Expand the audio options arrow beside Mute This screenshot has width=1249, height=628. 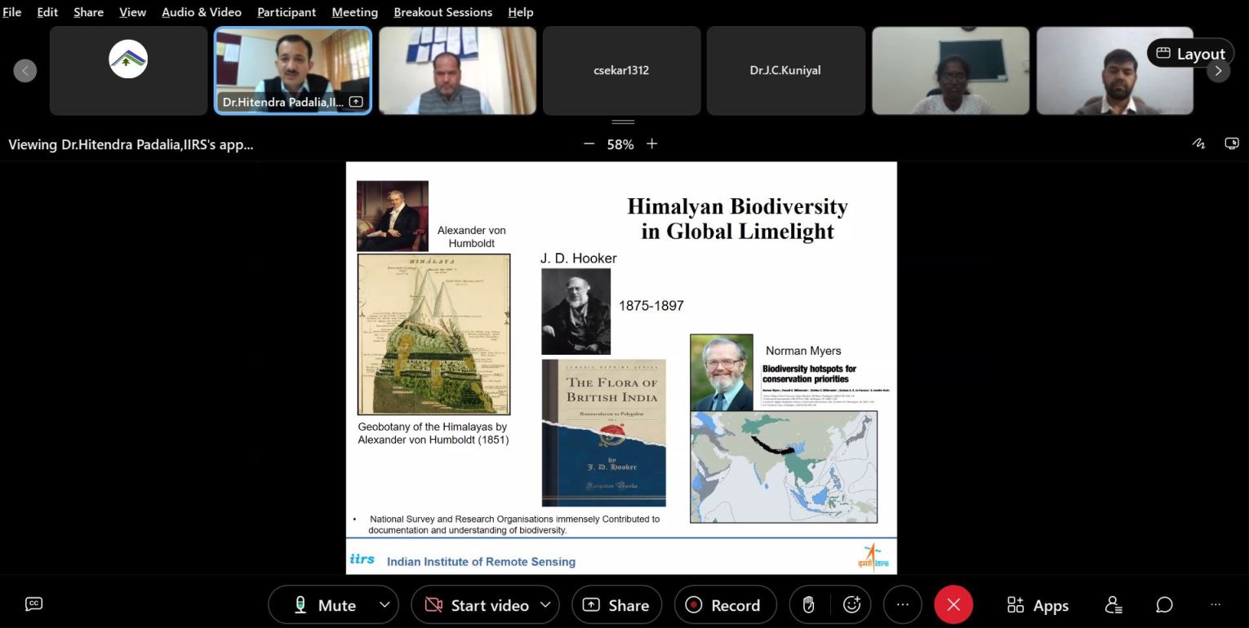click(384, 605)
